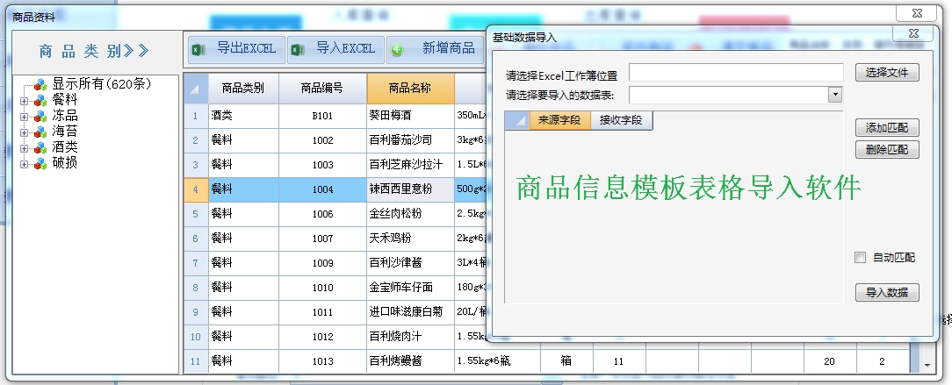This screenshot has width=952, height=385.
Task: Click the 商品名称 column header
Action: [x=410, y=89]
